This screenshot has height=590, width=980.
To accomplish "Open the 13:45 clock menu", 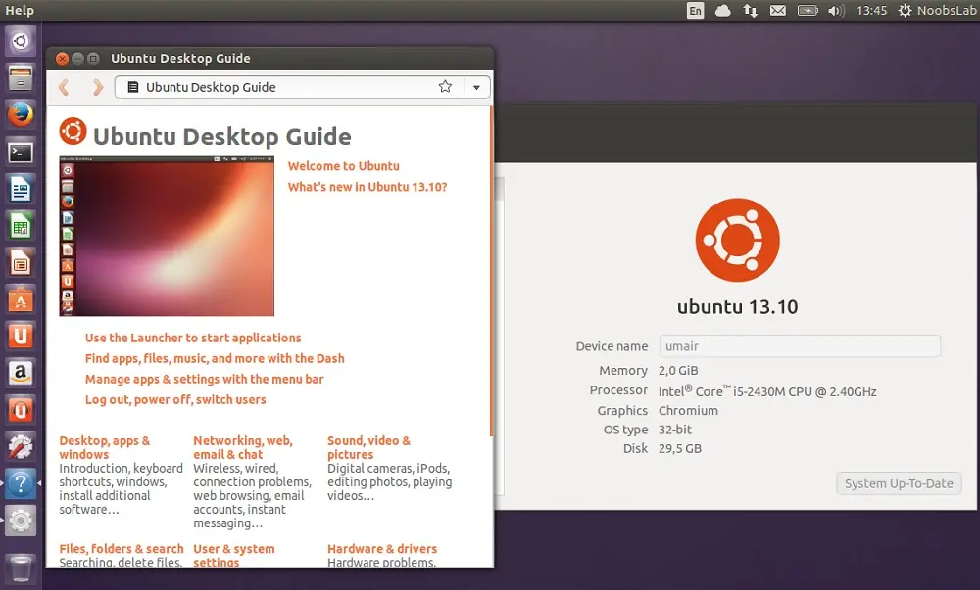I will 872,10.
